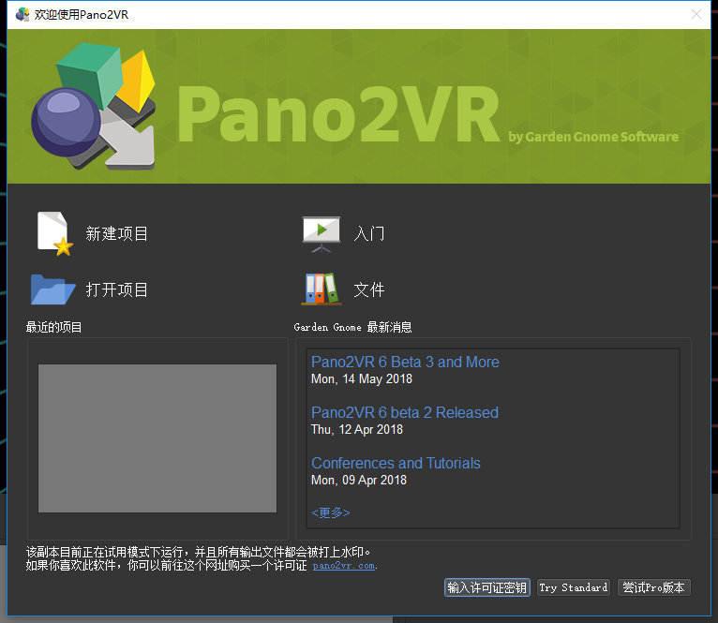This screenshot has width=718, height=623.
Task: Click the <更多> more news link
Action: 331,512
